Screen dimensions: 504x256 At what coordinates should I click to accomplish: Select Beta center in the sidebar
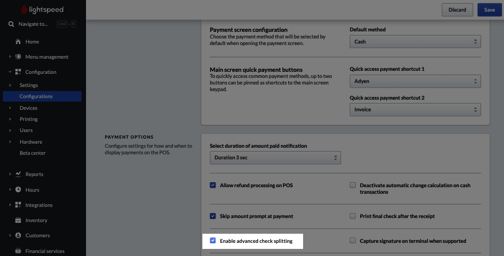coord(32,153)
